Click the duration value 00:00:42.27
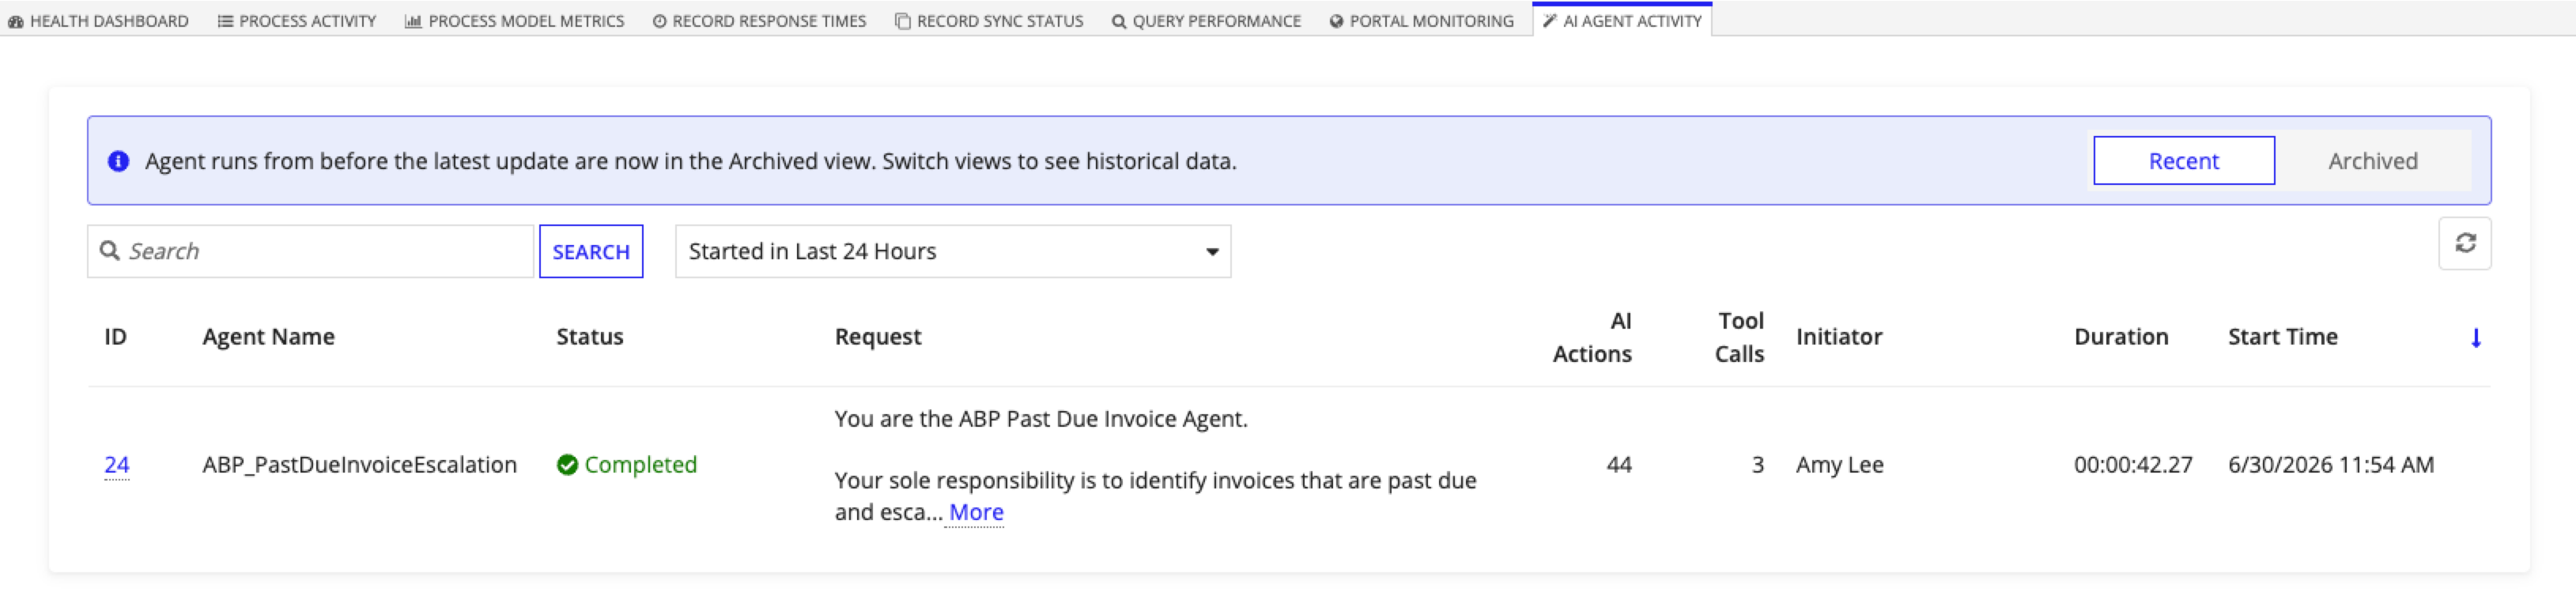This screenshot has width=2576, height=607. (x=2133, y=465)
